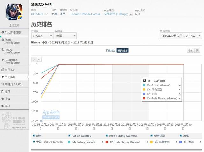
Task: Toggle the 所有类别 checkbox
Action: point(152,135)
